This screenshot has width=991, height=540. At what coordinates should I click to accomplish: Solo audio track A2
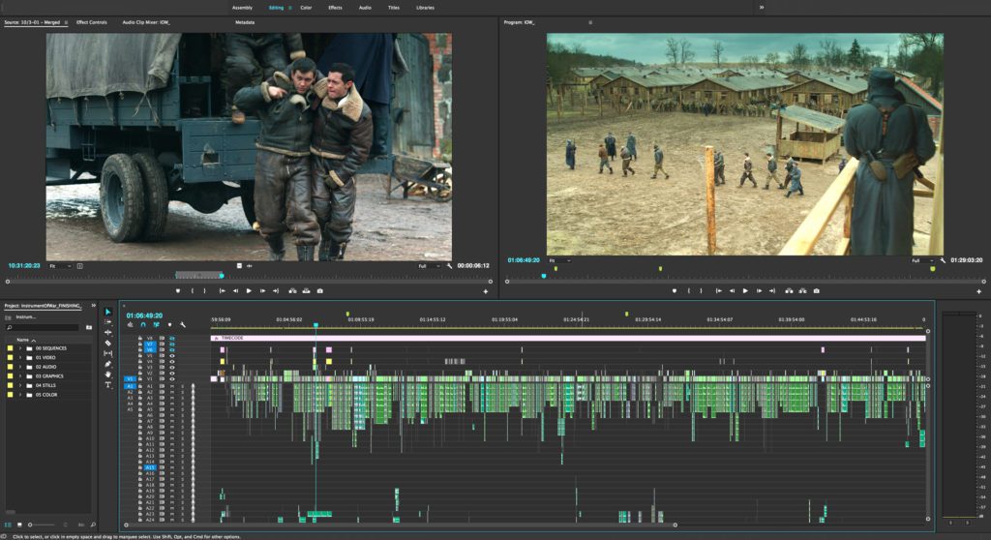(x=183, y=392)
